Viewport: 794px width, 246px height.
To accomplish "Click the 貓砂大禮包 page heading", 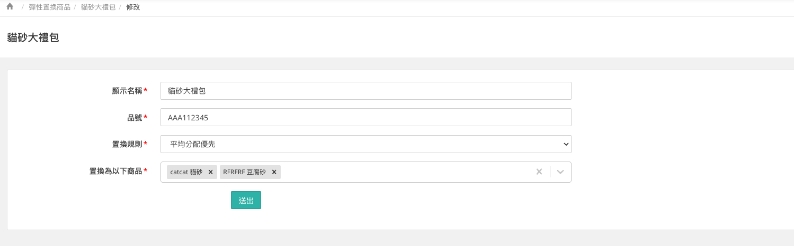I will [33, 38].
